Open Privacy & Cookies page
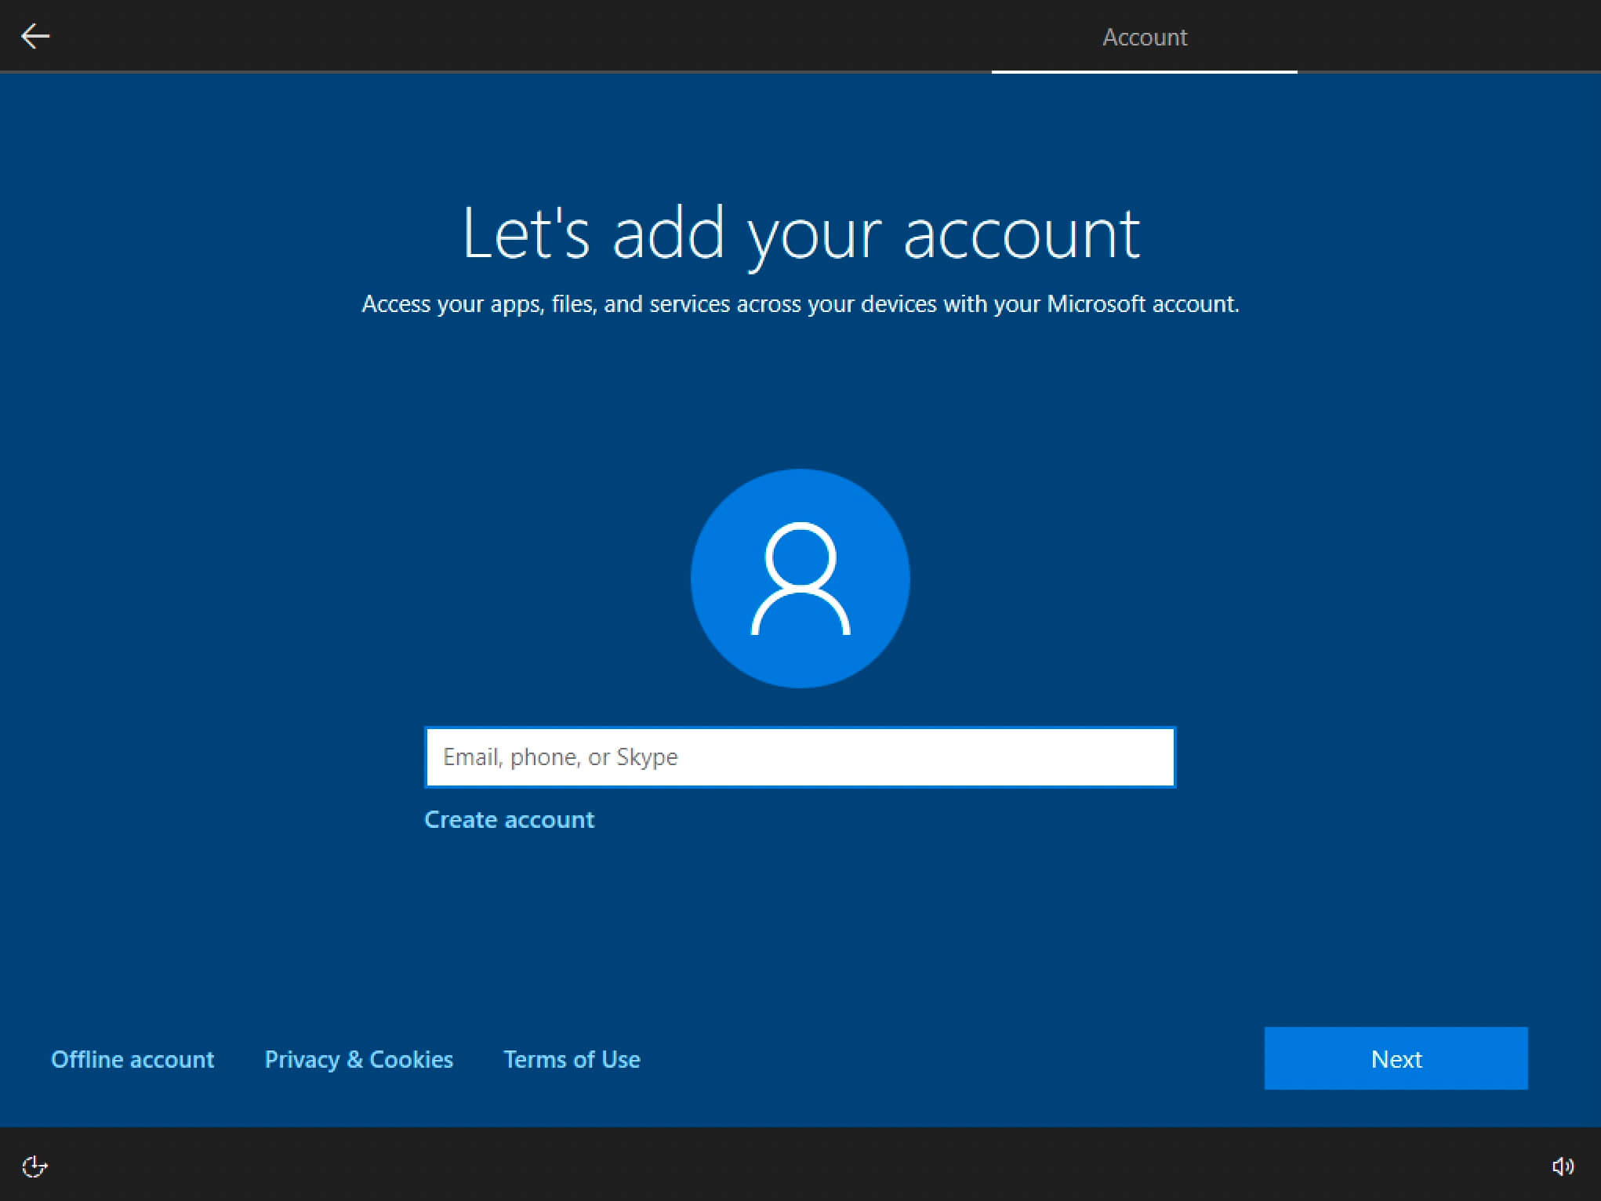 pos(358,1058)
